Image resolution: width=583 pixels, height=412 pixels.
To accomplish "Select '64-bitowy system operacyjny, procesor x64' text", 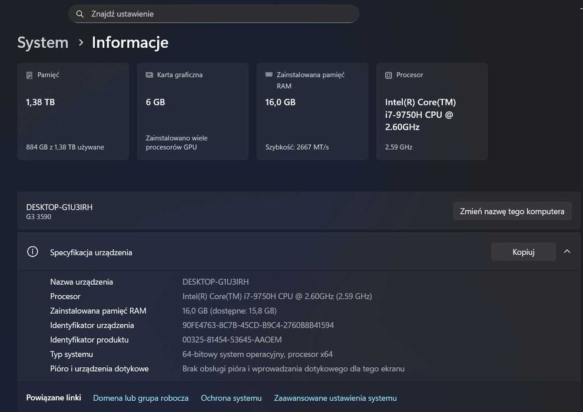I will [x=257, y=354].
